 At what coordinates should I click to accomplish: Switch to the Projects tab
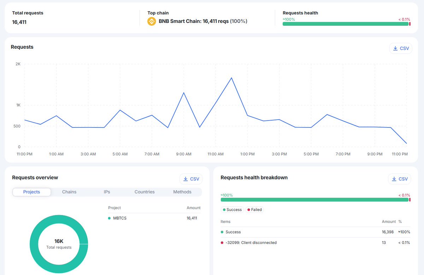[32, 192]
